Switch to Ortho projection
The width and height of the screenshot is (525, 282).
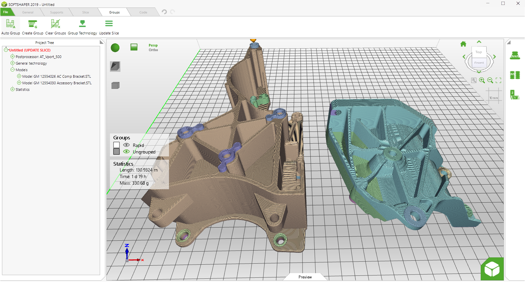153,50
